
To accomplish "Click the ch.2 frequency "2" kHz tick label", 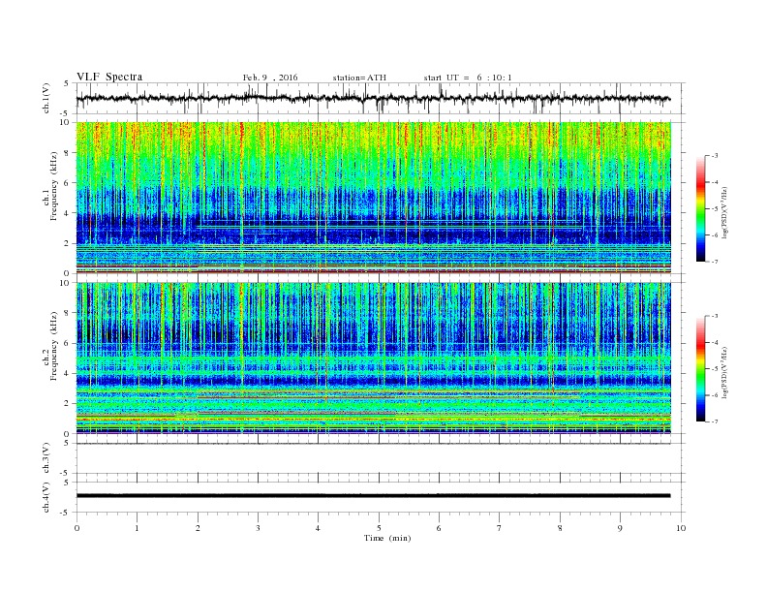I will 67,404.
